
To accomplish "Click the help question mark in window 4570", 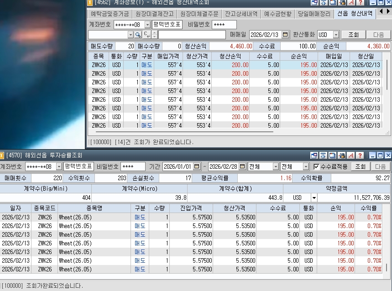I will (360, 156).
